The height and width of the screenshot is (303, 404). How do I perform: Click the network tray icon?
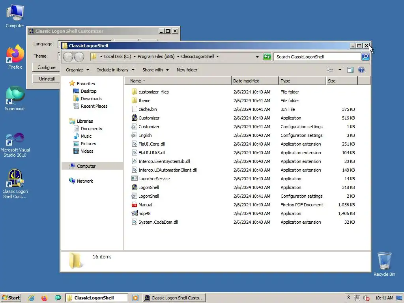click(357, 298)
